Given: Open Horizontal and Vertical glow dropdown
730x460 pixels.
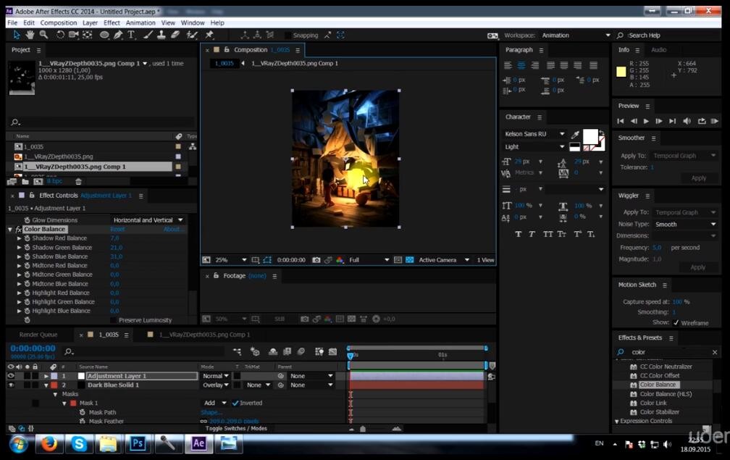Looking at the screenshot, I should 148,220.
